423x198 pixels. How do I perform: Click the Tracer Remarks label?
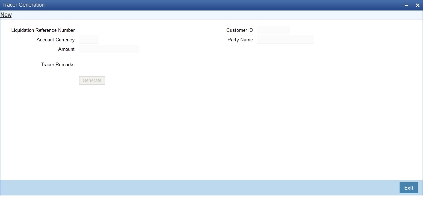(58, 64)
